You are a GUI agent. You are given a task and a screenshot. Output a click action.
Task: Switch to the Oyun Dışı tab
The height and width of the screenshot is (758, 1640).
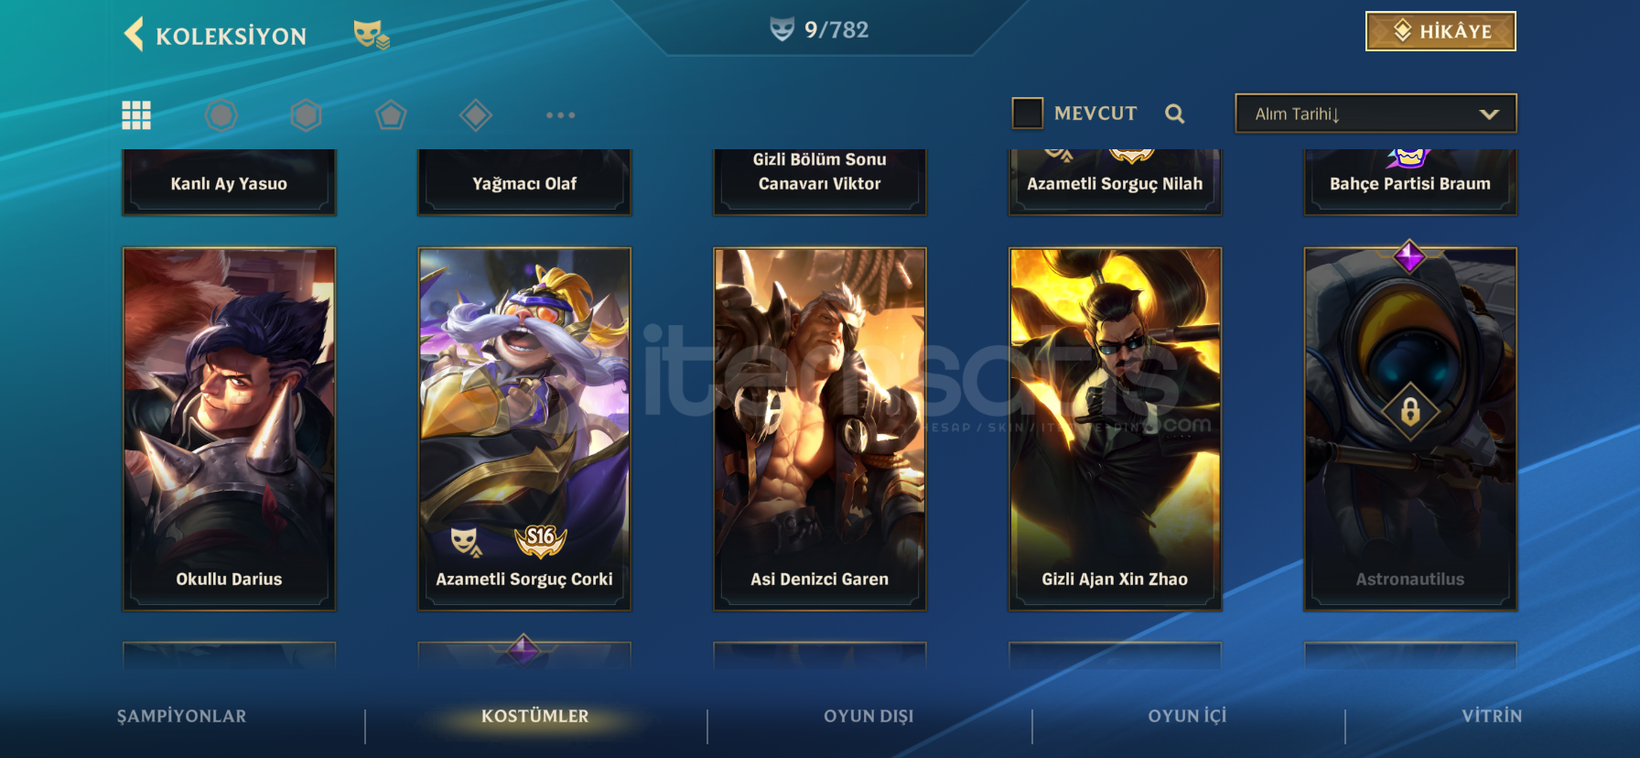869,716
